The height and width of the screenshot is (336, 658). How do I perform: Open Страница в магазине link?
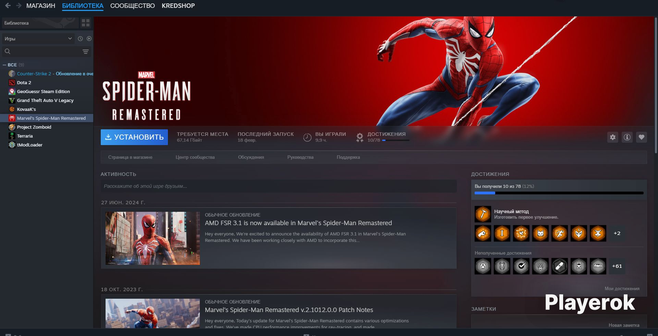130,157
